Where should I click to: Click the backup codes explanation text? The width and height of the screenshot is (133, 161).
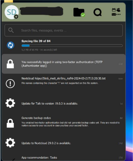pyautogui.click(x=70, y=124)
